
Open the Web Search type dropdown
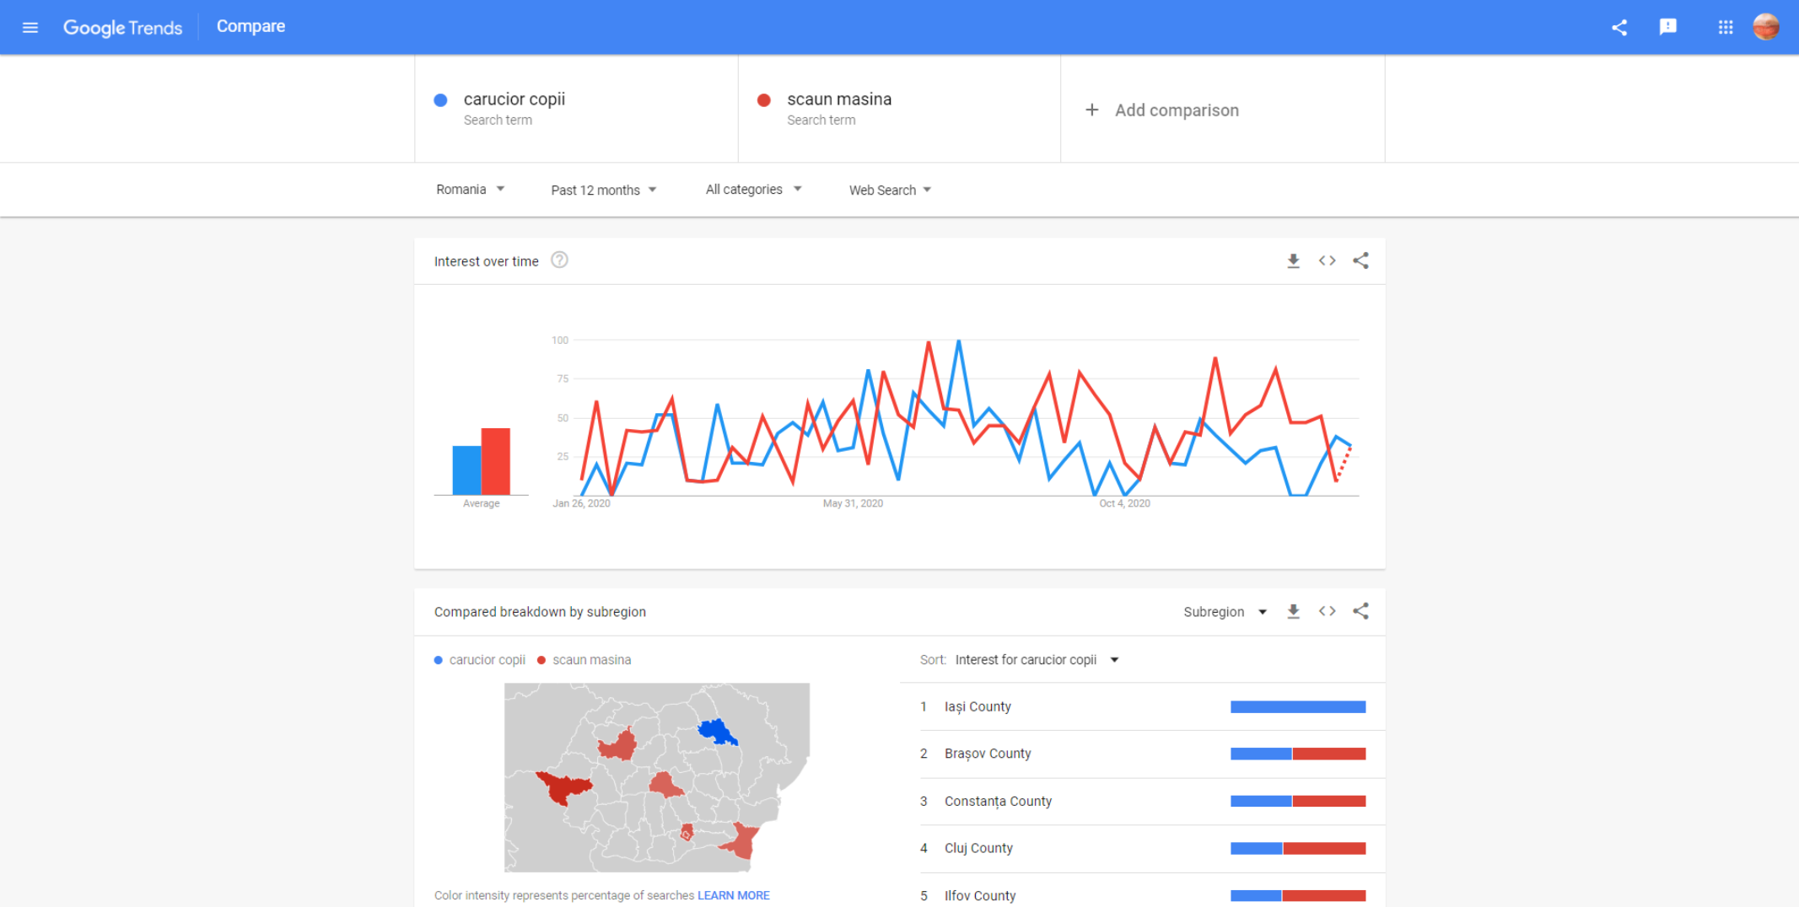(x=890, y=191)
